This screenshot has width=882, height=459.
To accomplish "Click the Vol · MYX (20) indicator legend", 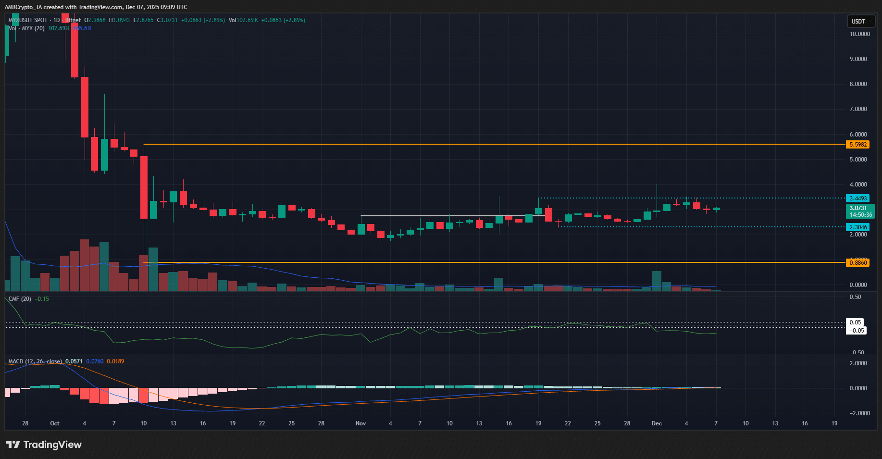I will tap(26, 28).
